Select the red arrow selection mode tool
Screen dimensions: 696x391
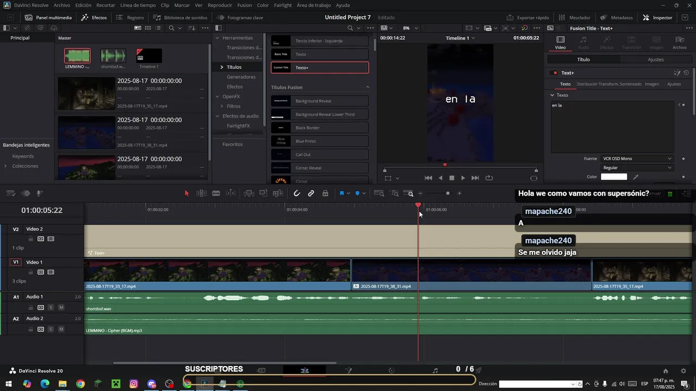point(187,193)
